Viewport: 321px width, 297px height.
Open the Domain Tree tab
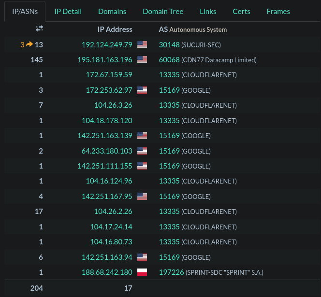point(163,11)
